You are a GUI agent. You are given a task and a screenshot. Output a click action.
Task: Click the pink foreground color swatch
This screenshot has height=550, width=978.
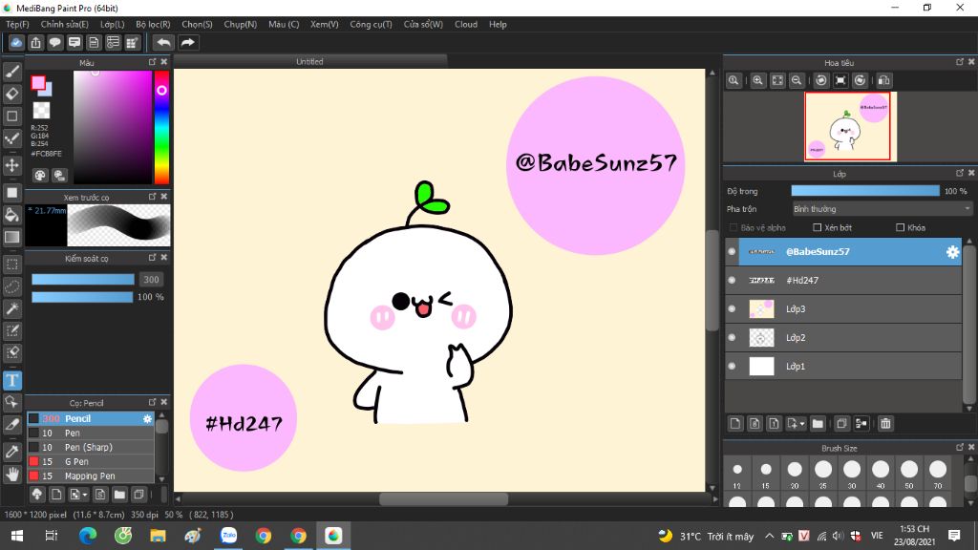point(38,82)
